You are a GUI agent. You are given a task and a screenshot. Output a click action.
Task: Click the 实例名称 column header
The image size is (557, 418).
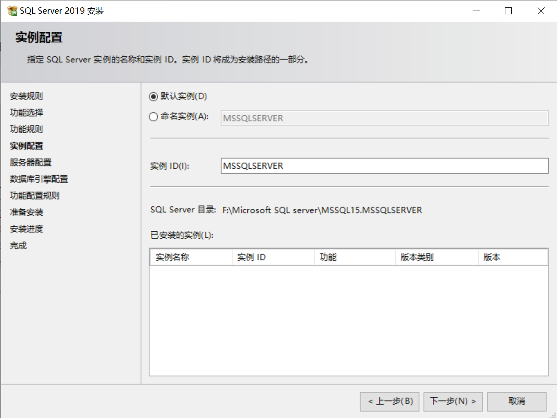[x=191, y=258]
